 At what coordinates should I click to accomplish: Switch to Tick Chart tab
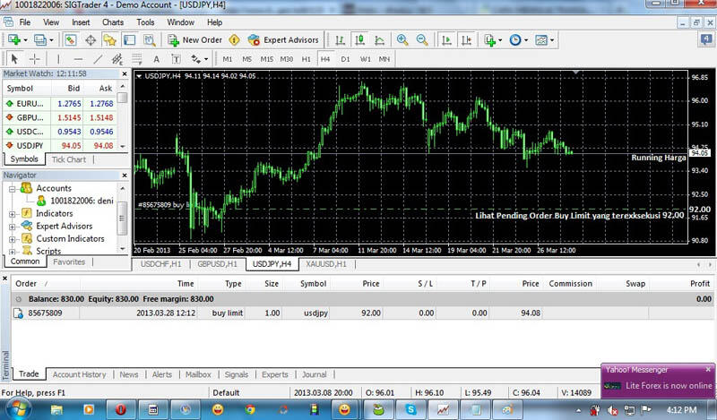coord(69,159)
